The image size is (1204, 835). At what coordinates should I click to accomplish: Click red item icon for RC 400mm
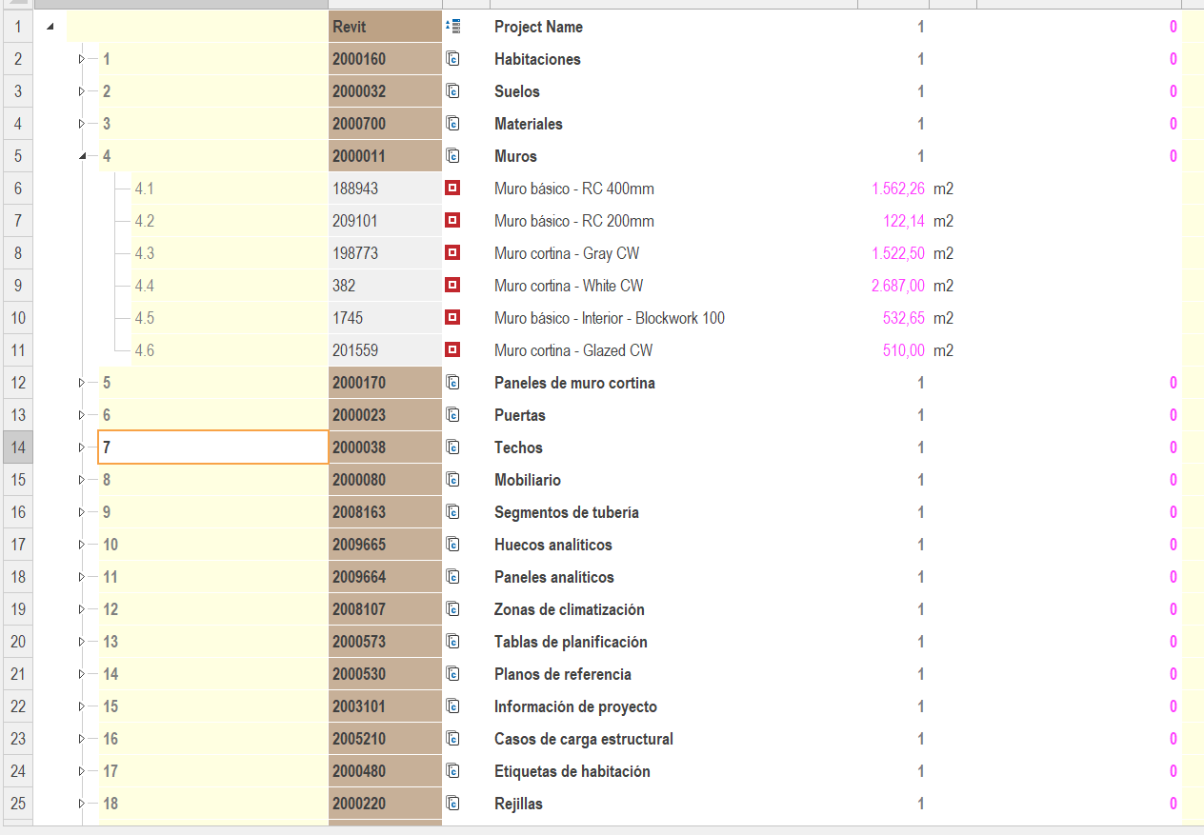tap(452, 189)
